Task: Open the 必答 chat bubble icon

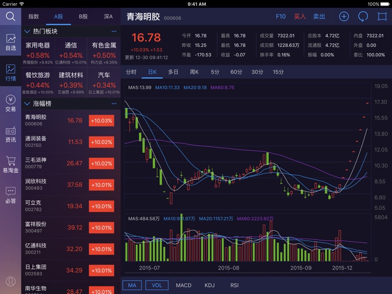Action: pos(10,195)
